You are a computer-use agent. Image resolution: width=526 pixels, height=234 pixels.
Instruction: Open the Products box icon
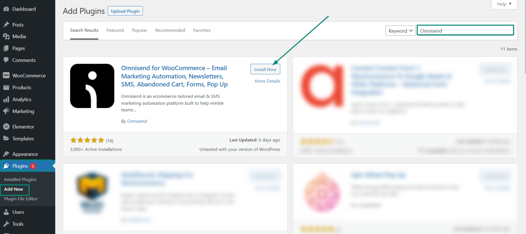(x=6, y=87)
